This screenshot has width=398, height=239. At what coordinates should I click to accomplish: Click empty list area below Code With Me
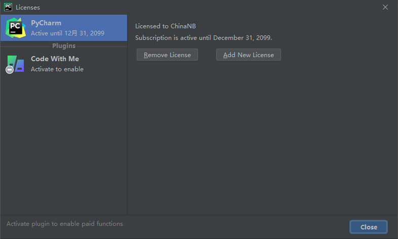(x=63, y=145)
